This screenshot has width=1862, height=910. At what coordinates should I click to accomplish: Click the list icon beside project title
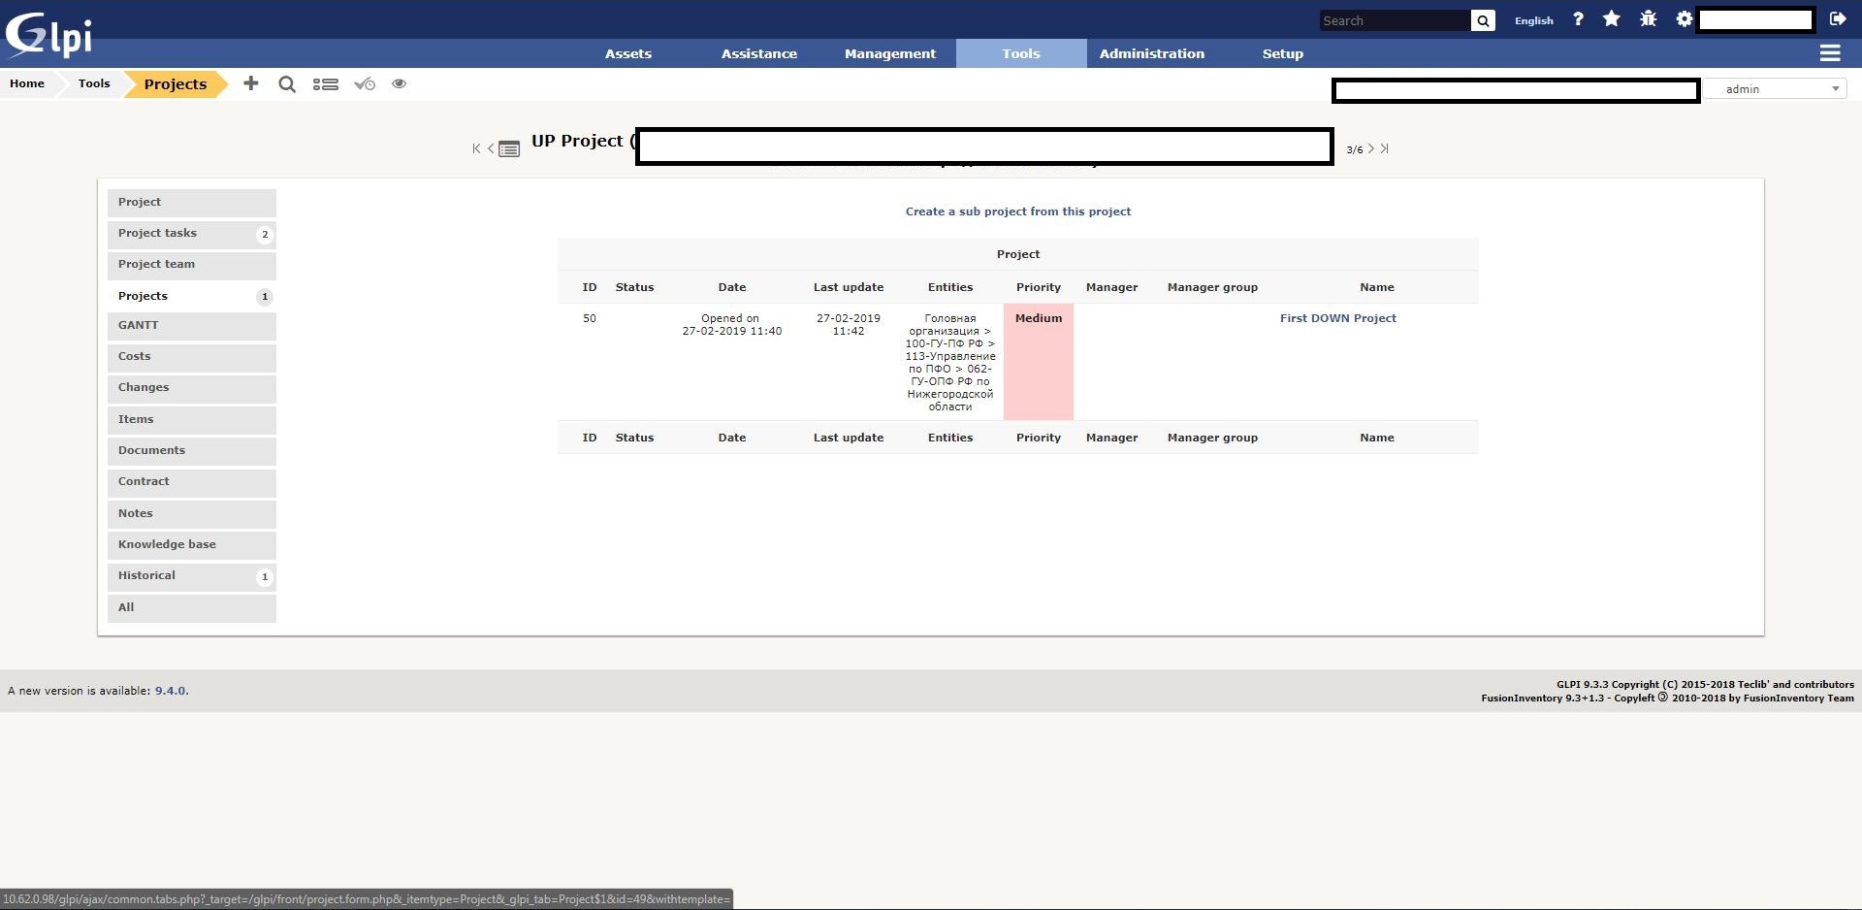(x=509, y=149)
